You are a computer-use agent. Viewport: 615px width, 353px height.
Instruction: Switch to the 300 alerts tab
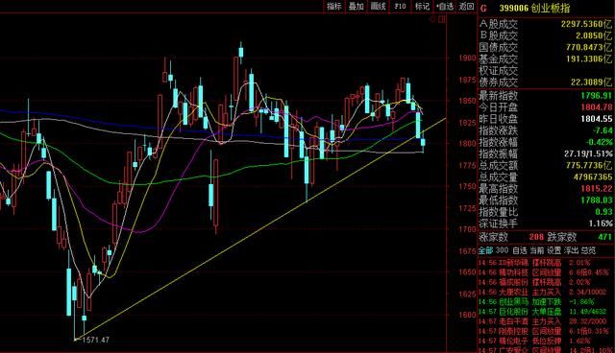[x=502, y=250]
